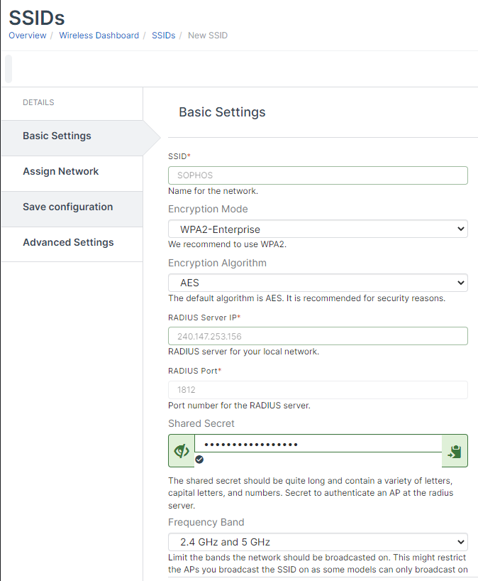The height and width of the screenshot is (581, 478).
Task: Click the RADIUS Server IP field
Action: click(318, 335)
